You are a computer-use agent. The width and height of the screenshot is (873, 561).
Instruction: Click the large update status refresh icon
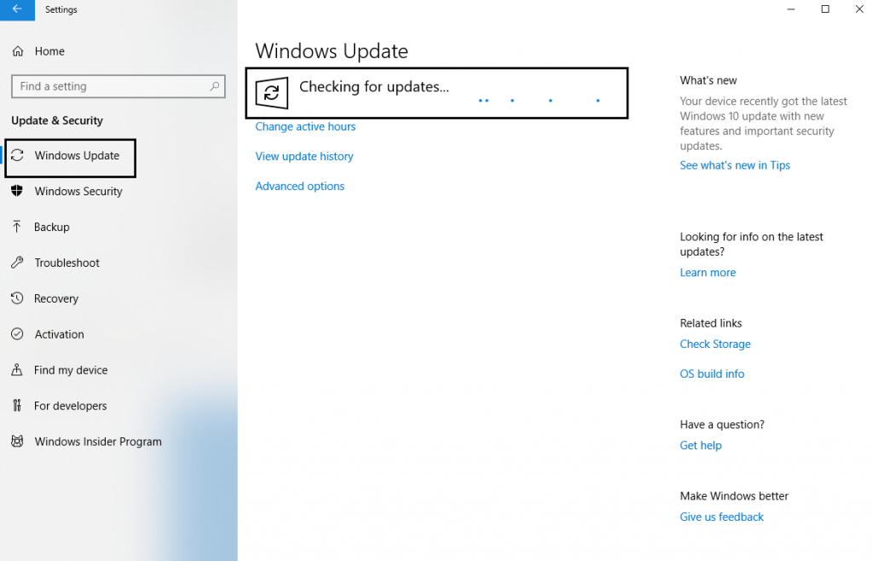272,93
